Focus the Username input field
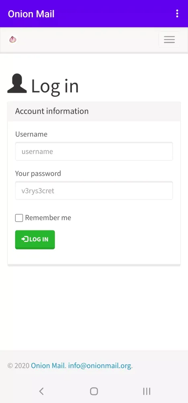The width and height of the screenshot is (188, 403). coord(94,152)
